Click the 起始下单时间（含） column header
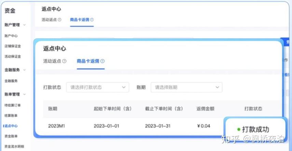Viewport: 292px width, 151px height. 113,109
